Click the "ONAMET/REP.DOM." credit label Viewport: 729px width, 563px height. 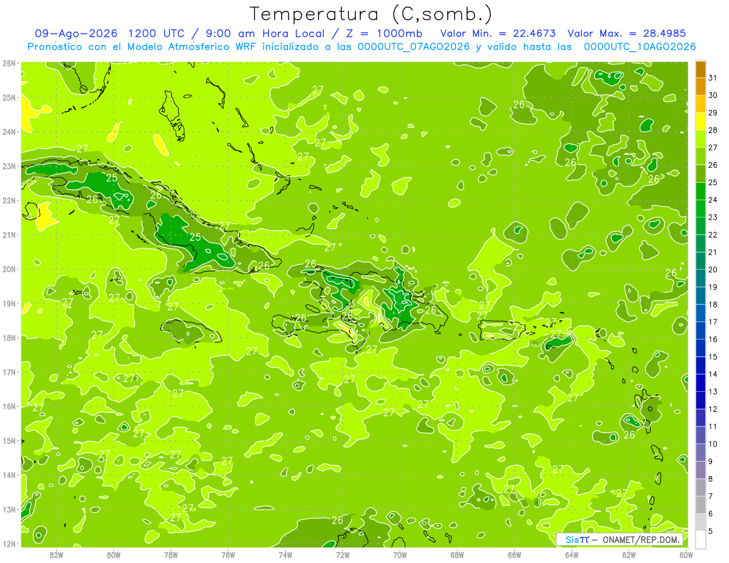[641, 539]
